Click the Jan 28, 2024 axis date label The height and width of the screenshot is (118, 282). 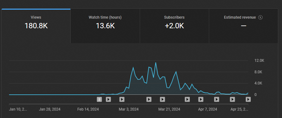50,109
